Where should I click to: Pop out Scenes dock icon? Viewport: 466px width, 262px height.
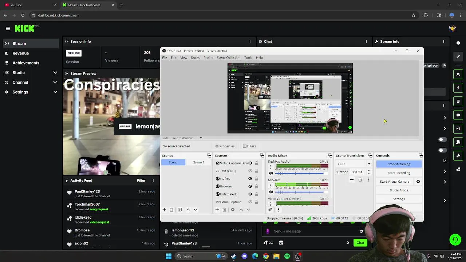click(x=209, y=156)
